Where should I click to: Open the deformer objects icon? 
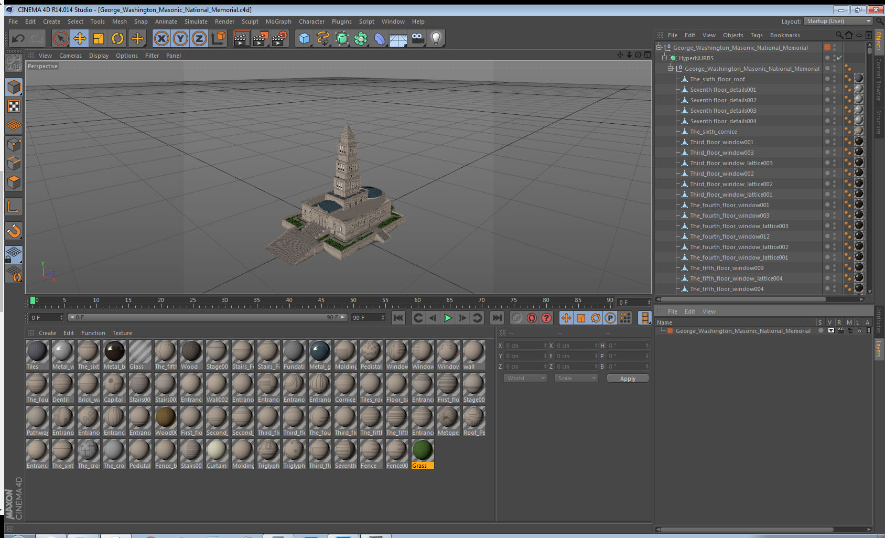coord(380,38)
